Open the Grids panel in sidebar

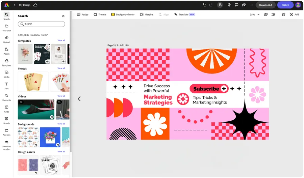click(x=6, y=109)
